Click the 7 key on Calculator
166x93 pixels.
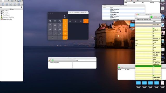point(50,25)
